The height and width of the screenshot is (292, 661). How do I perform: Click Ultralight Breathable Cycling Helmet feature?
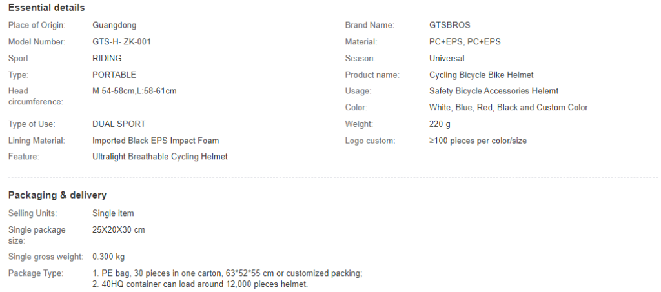point(160,157)
